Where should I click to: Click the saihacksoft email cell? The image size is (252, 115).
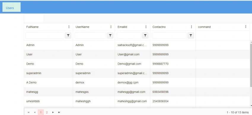pyautogui.click(x=133, y=45)
